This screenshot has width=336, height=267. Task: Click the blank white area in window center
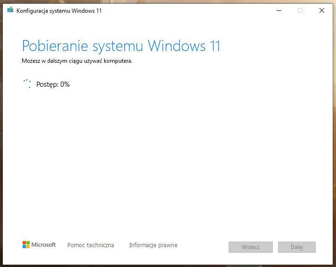coord(168,156)
